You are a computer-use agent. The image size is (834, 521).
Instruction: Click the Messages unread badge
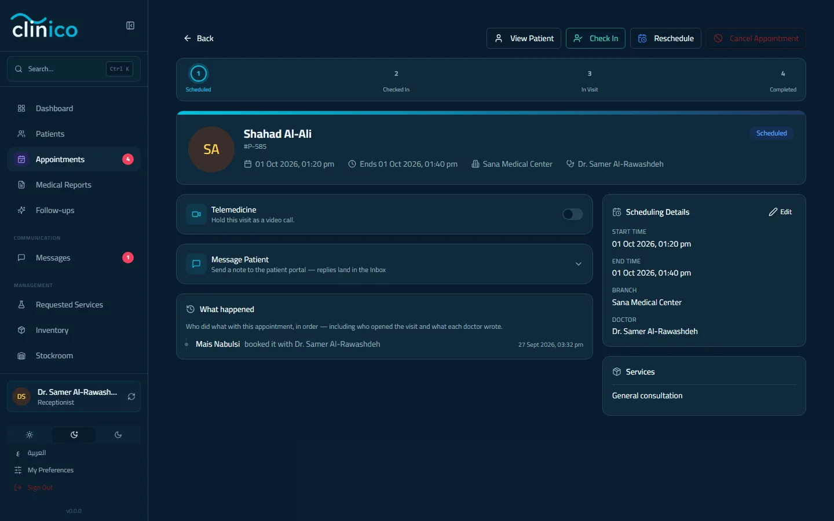click(x=128, y=258)
